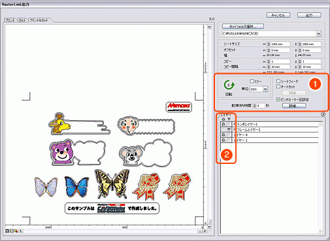Click the ホットフォルダ選択 button
Screen dimensions: 330x241
(x=243, y=26)
